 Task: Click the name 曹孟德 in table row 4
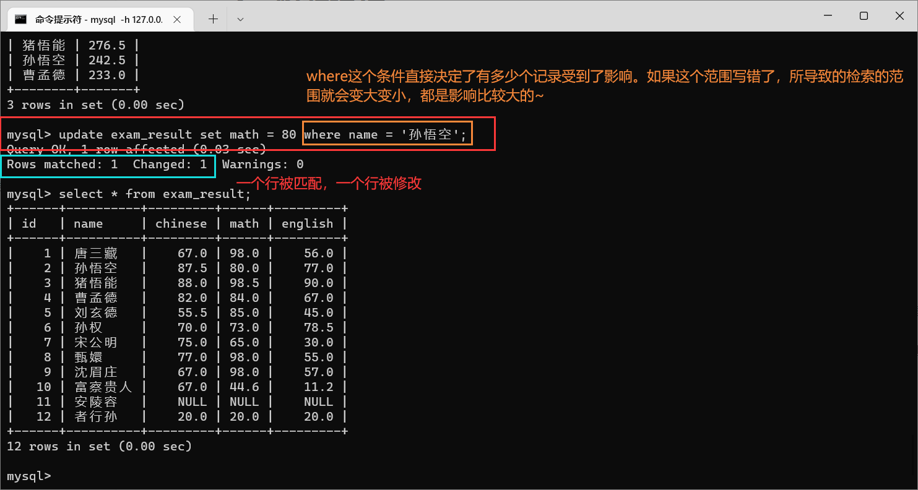pyautogui.click(x=95, y=298)
